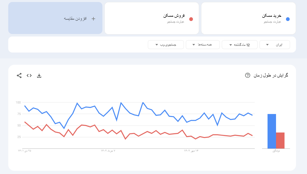
Task: Toggle the خرید مسکن term card selection
Action: click(248, 18)
